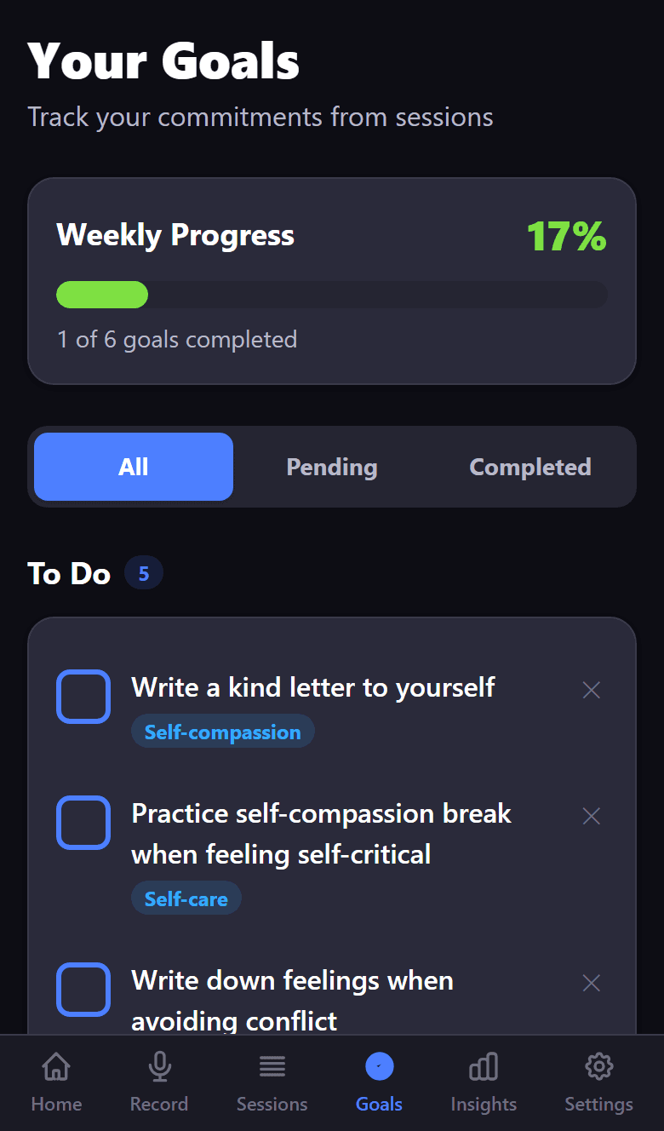Check off 'Write a kind letter to yourself'

(x=83, y=696)
